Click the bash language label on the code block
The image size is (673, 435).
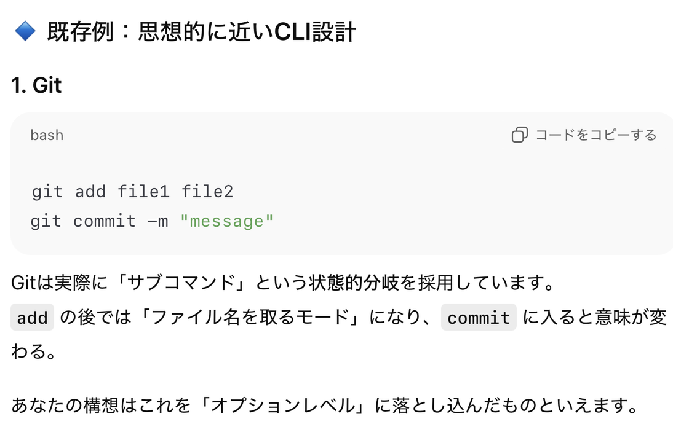47,135
